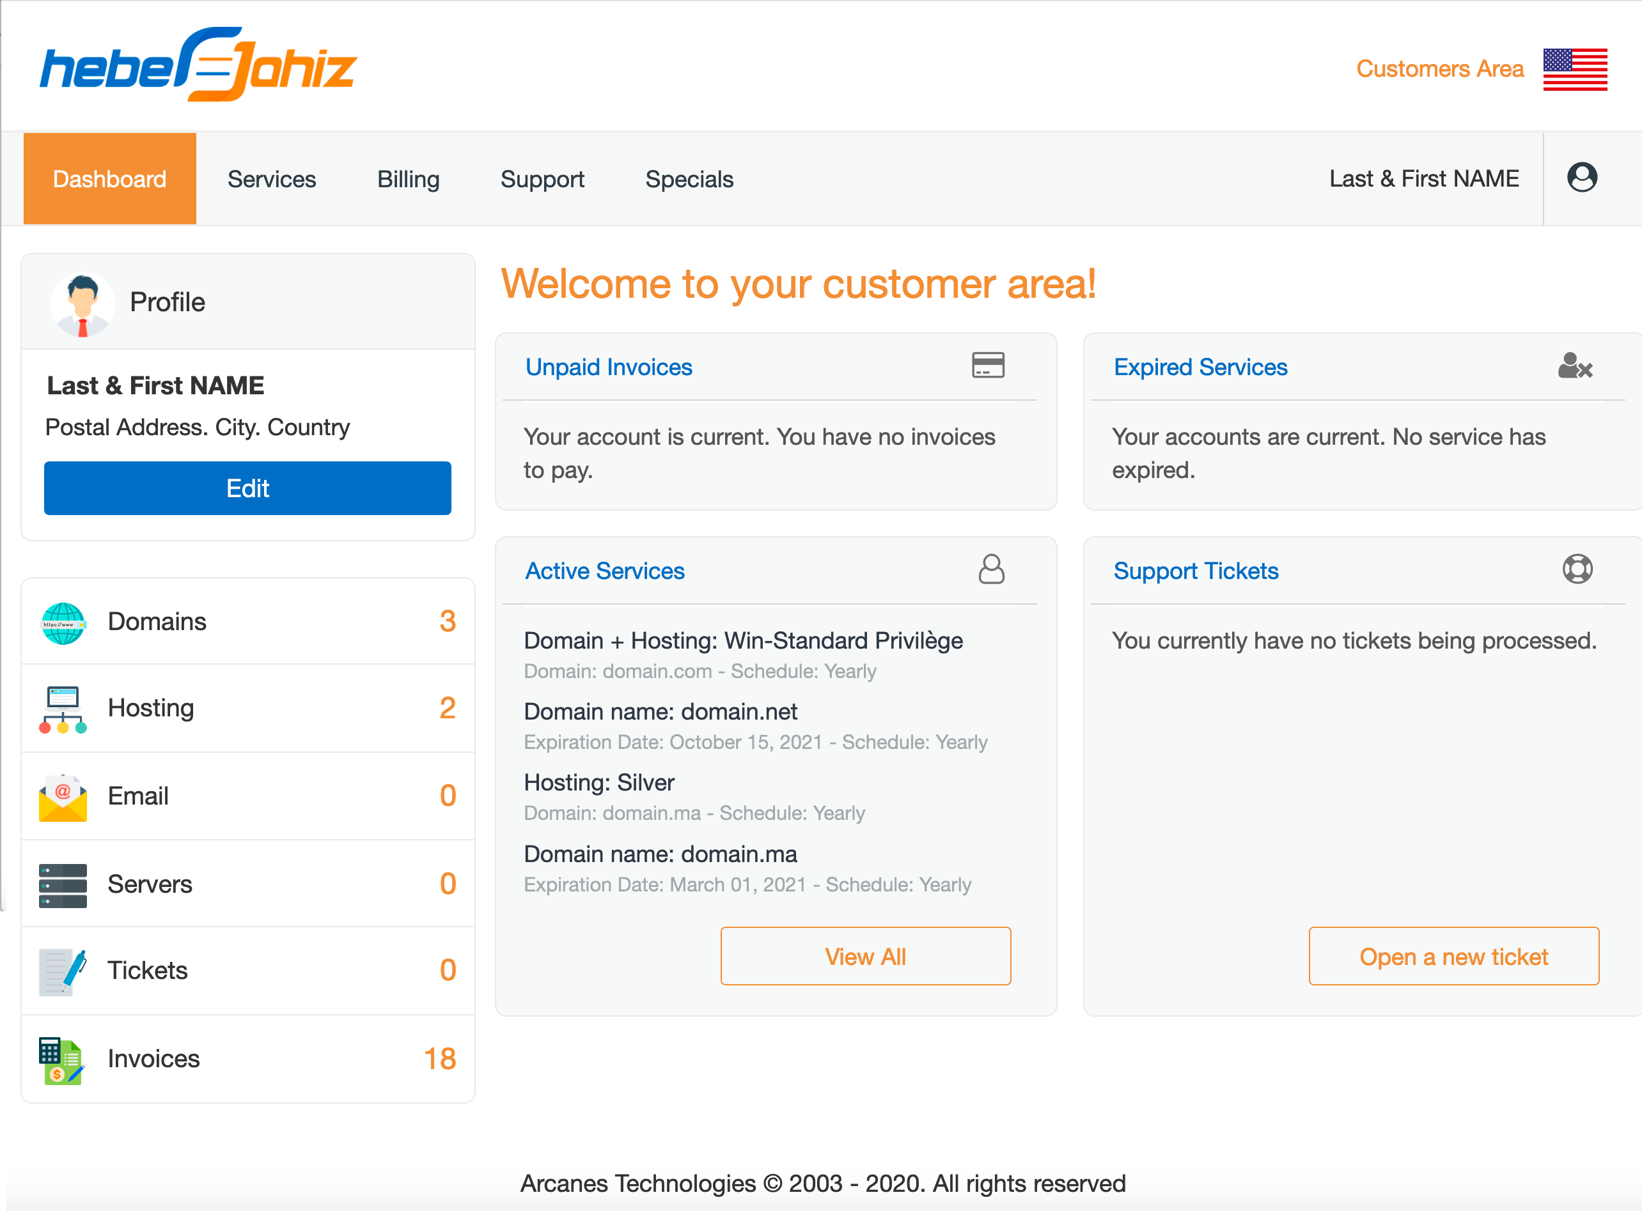
Task: Click the Customers Area link
Action: pyautogui.click(x=1441, y=69)
